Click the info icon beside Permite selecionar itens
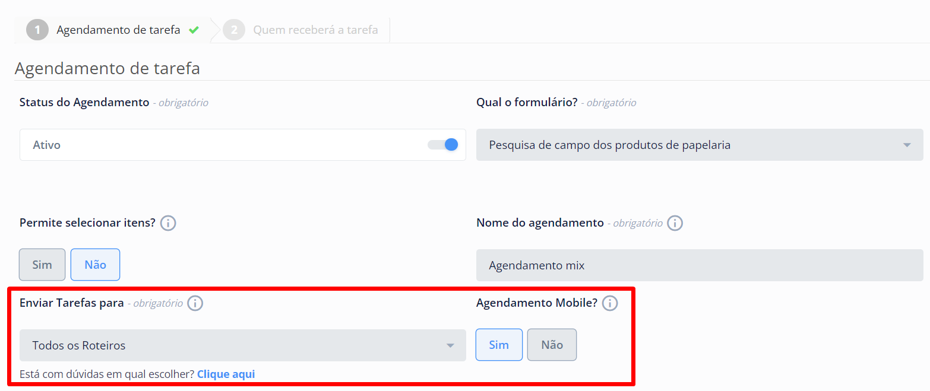 [x=168, y=223]
